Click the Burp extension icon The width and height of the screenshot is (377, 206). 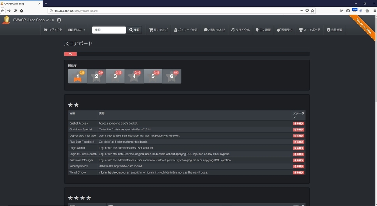355,10
